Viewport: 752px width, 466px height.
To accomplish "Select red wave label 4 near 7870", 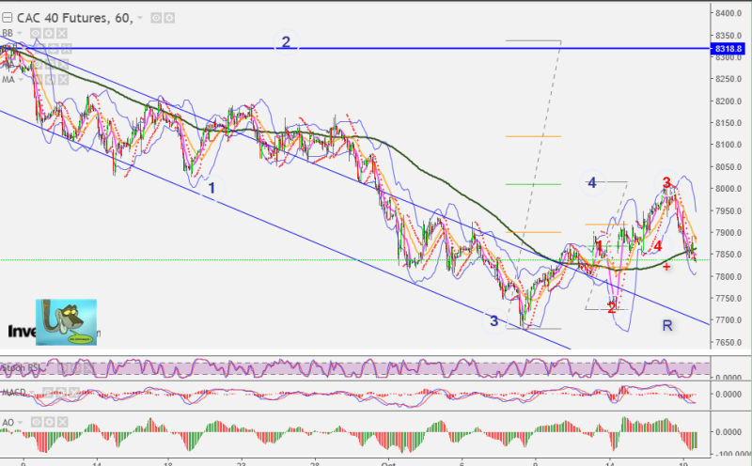I will [658, 247].
